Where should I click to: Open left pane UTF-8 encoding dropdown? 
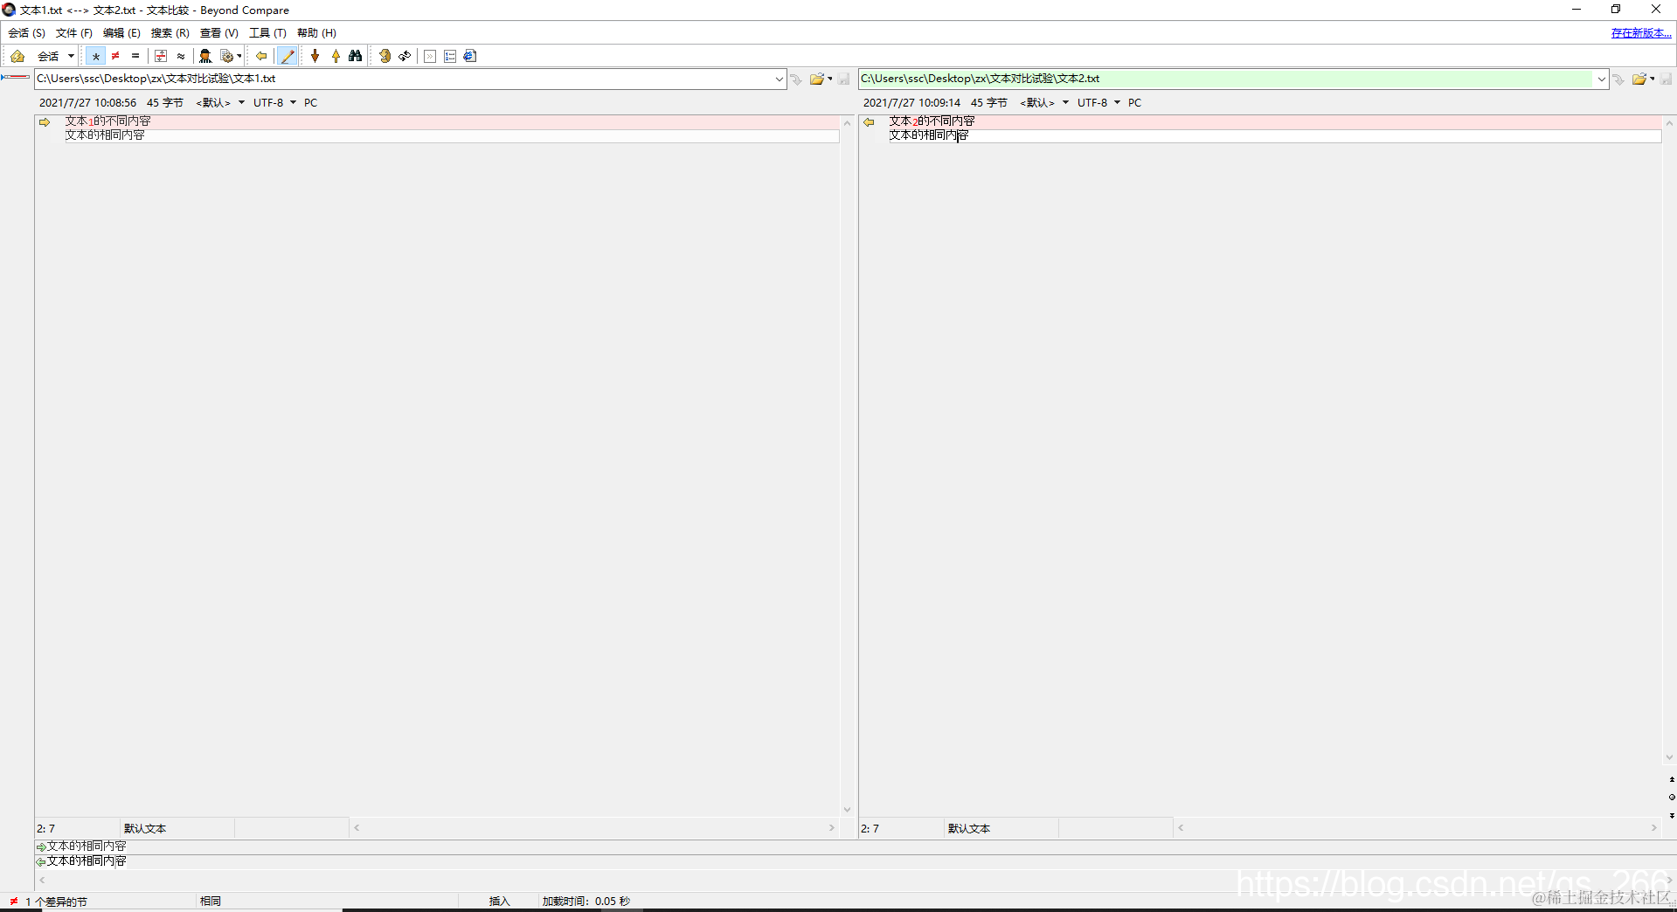click(x=274, y=103)
